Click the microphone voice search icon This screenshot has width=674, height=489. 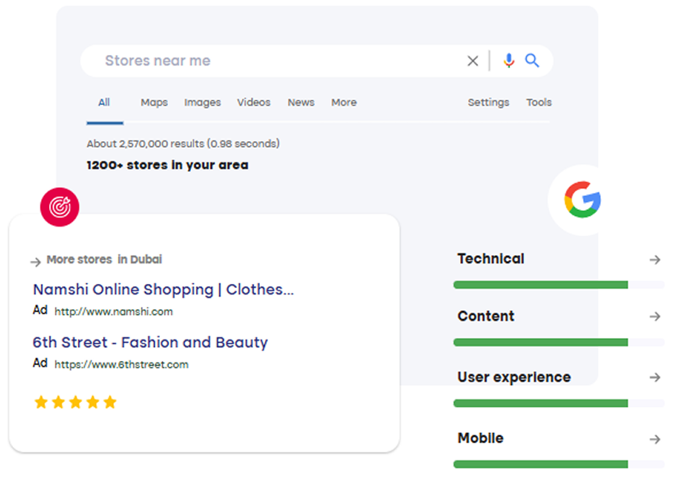(x=508, y=61)
